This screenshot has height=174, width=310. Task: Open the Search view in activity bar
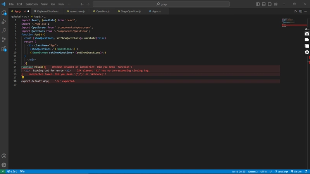[4, 31]
